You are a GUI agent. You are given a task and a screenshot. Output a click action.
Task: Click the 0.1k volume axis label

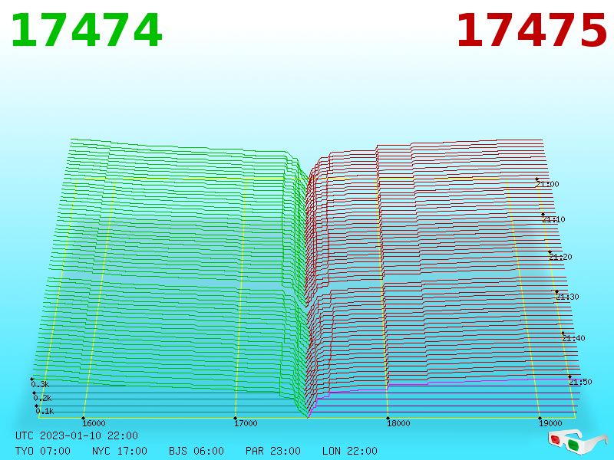coord(45,411)
